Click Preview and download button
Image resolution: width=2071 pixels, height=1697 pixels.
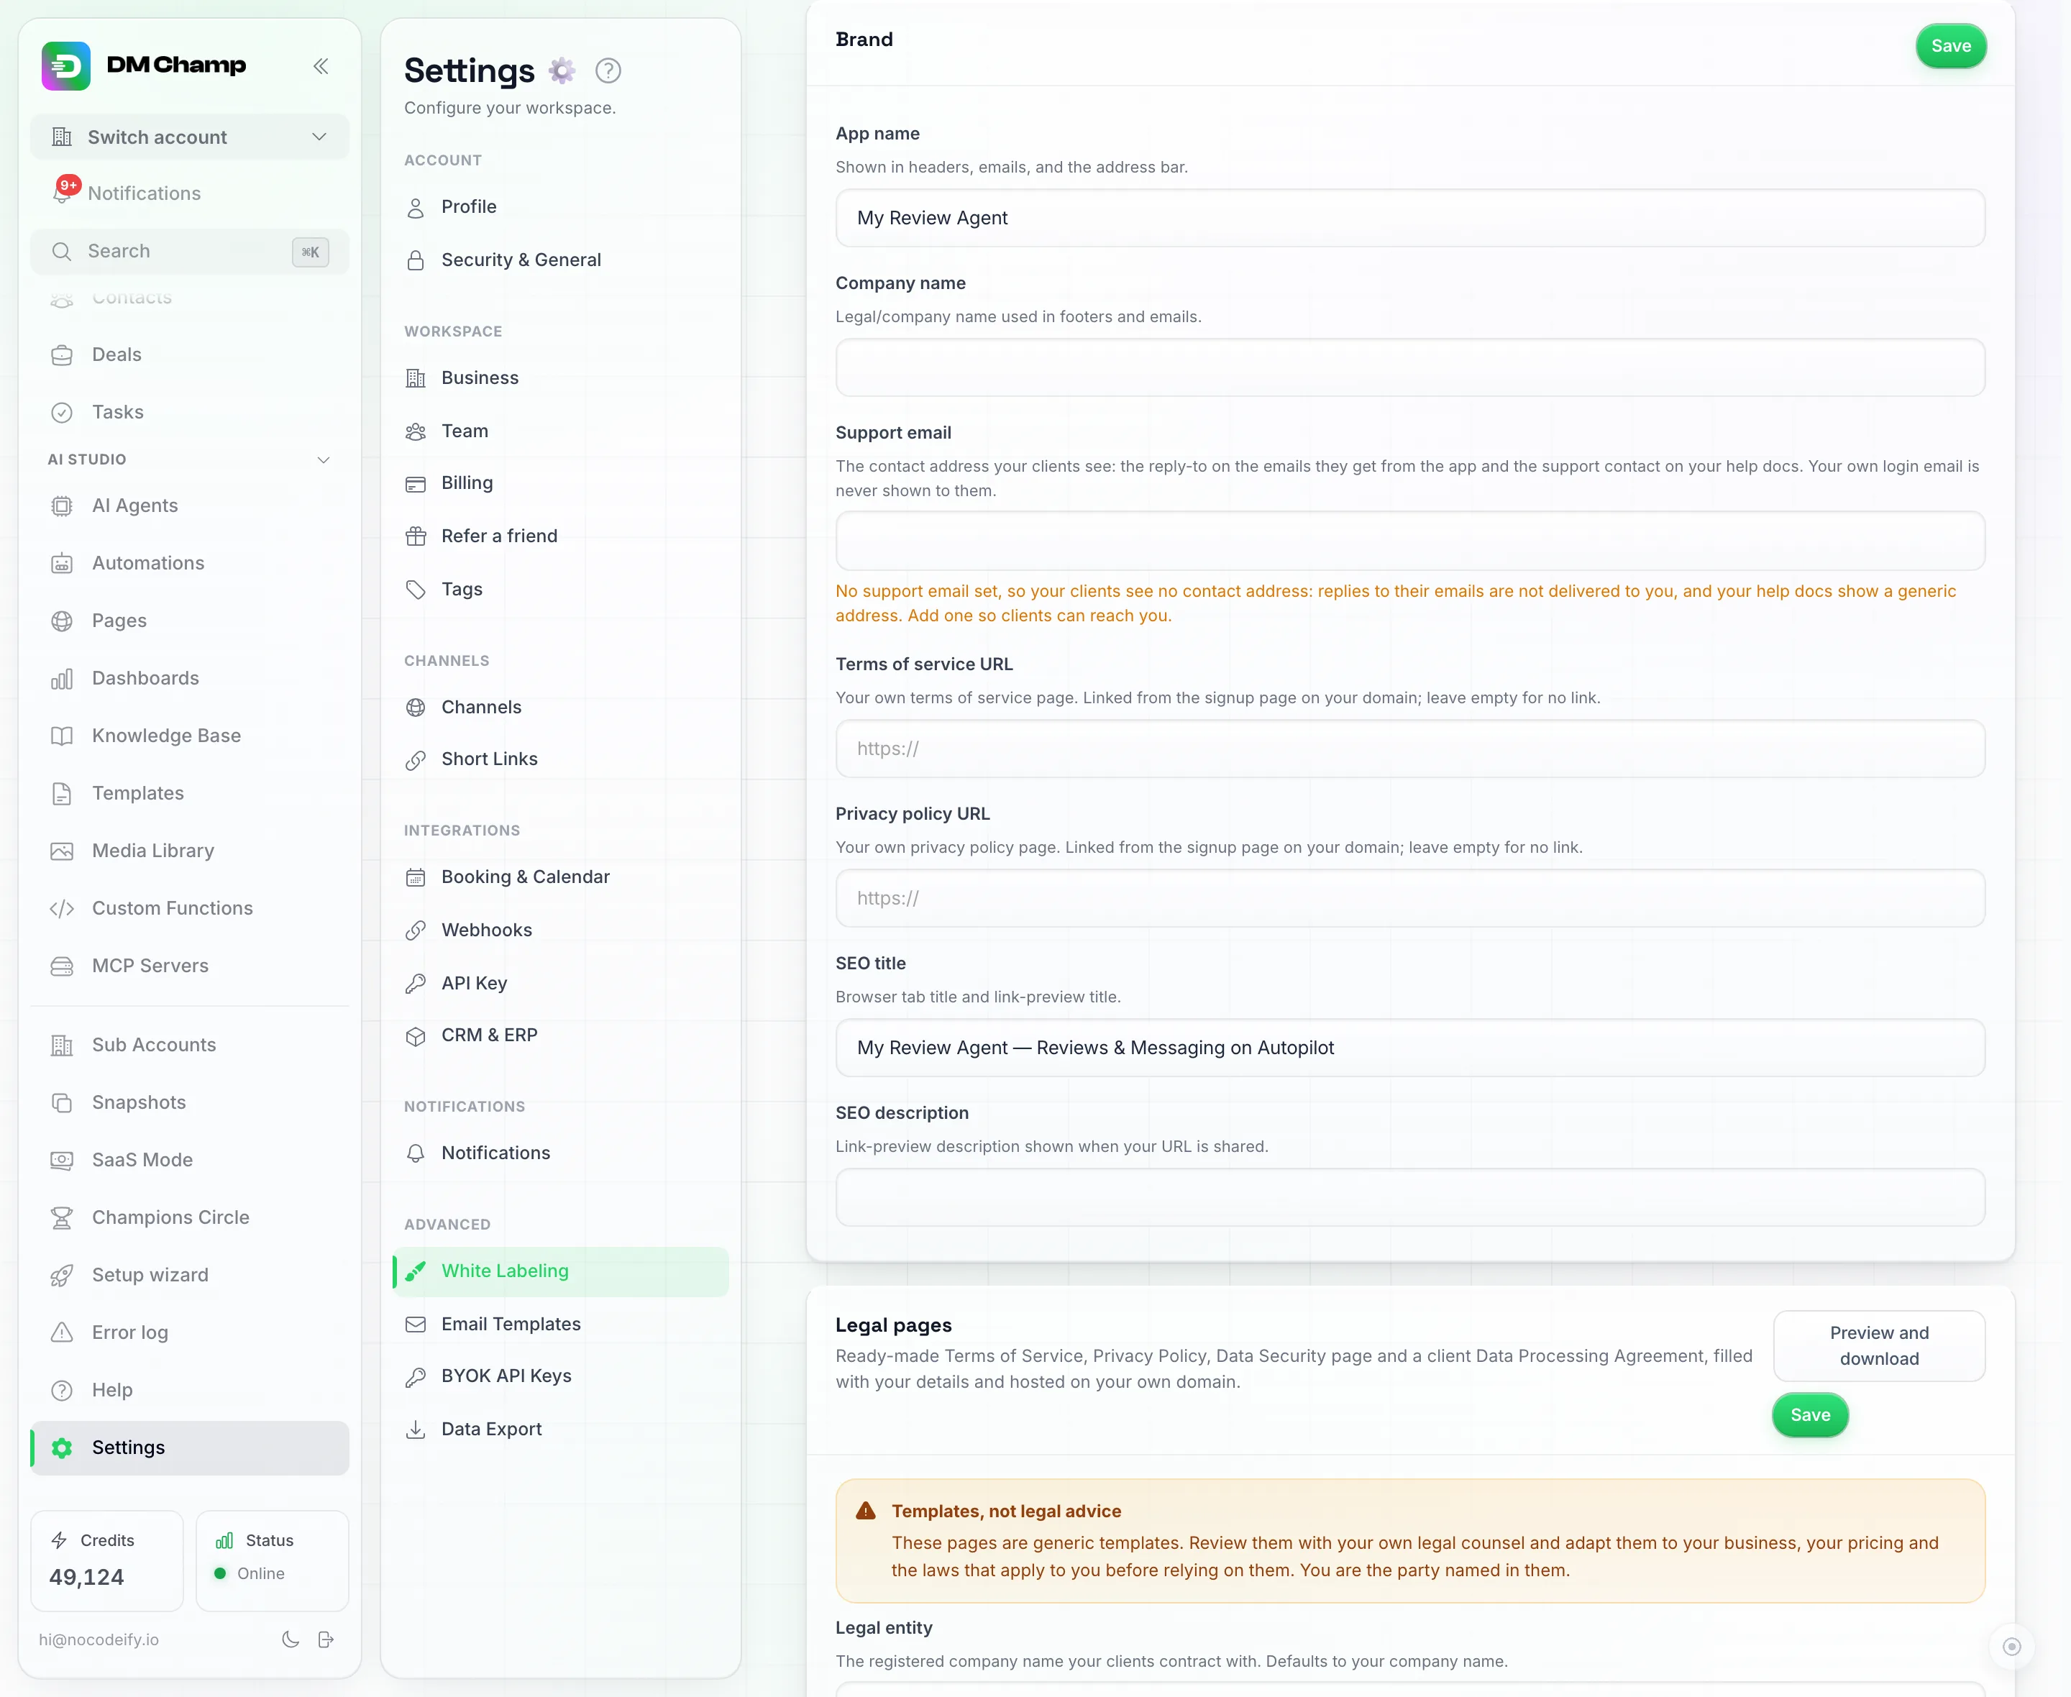pos(1878,1346)
